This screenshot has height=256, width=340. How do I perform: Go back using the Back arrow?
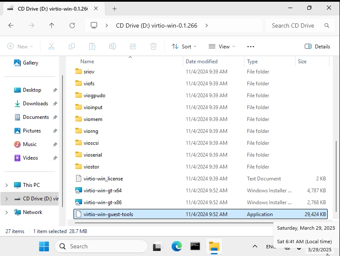coord(11,25)
